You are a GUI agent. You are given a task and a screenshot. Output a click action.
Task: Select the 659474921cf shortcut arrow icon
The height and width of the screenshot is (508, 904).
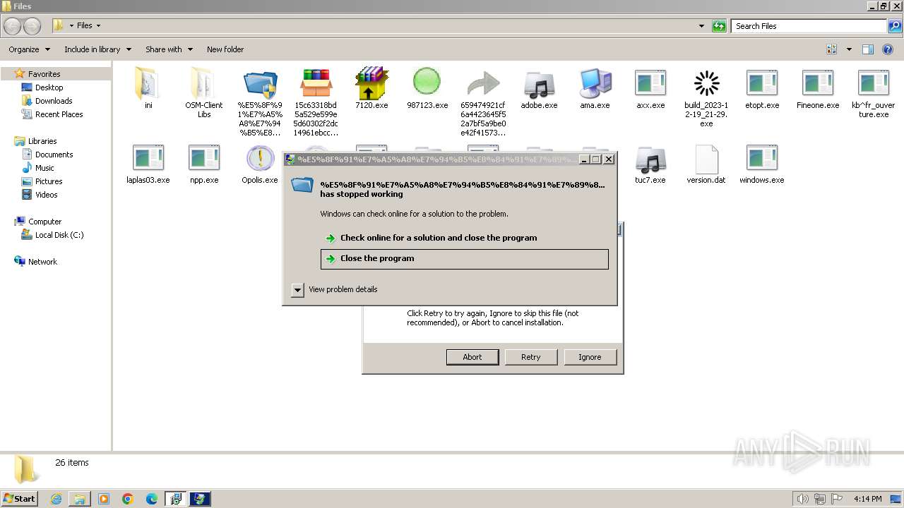(x=483, y=84)
